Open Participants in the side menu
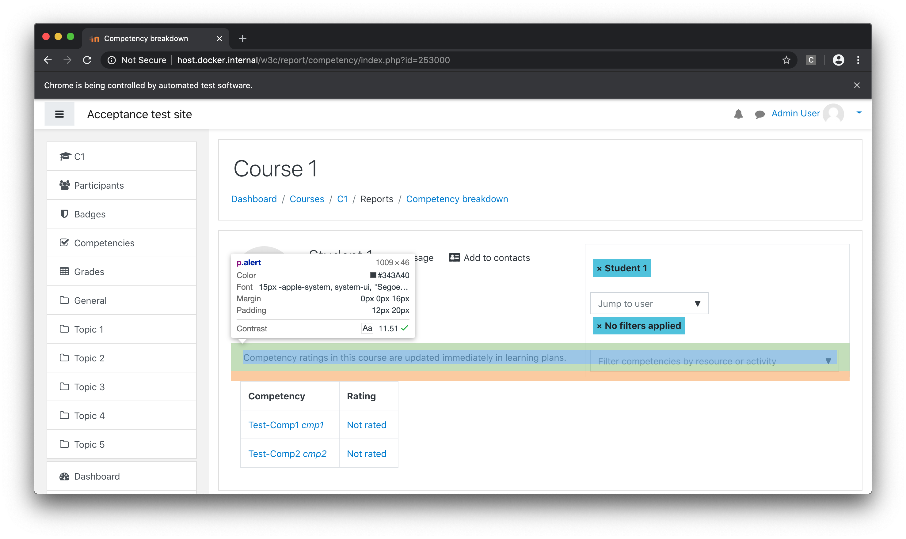Image resolution: width=906 pixels, height=539 pixels. click(122, 185)
